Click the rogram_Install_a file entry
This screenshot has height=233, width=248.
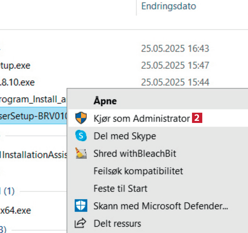pos(32,100)
